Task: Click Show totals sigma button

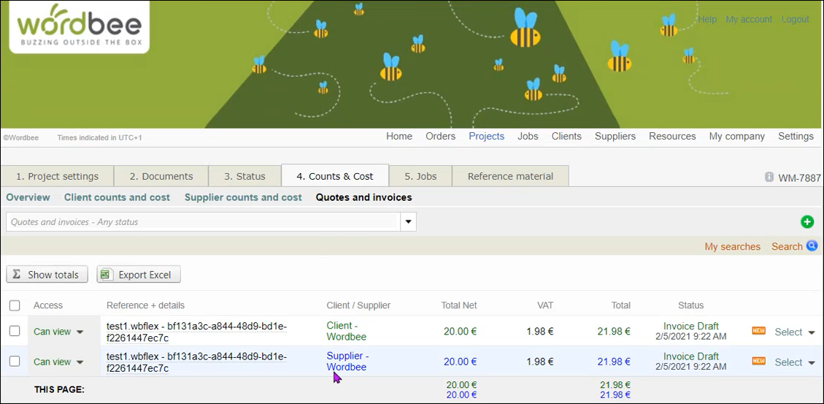Action: pyautogui.click(x=47, y=275)
